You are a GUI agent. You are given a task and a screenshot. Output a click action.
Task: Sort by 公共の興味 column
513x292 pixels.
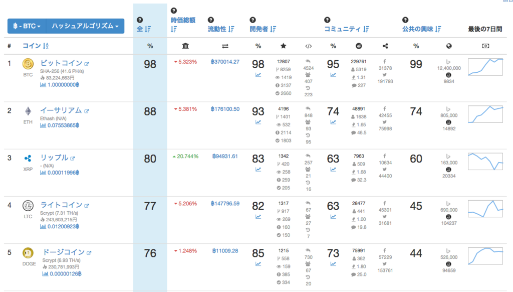pyautogui.click(x=421, y=29)
